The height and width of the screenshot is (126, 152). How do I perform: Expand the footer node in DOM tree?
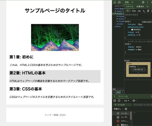click(117, 21)
